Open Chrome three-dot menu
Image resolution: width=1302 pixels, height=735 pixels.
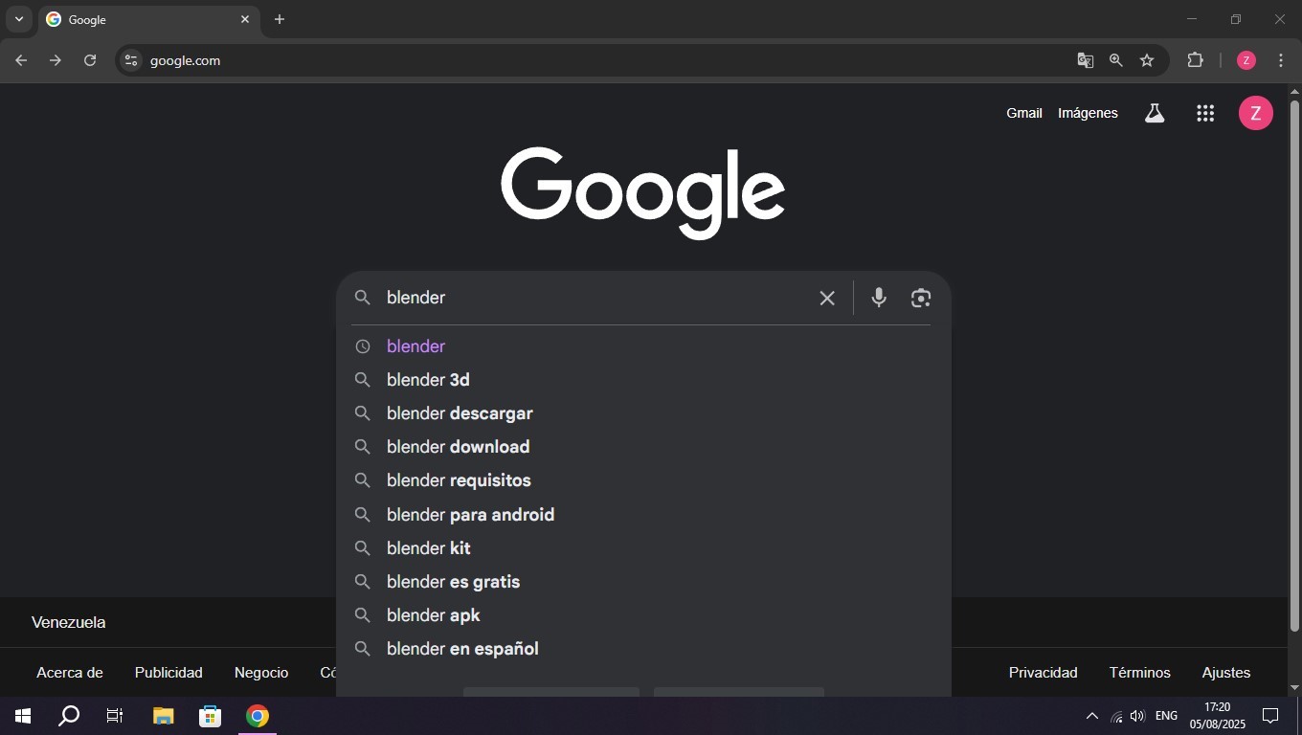[x=1281, y=60]
